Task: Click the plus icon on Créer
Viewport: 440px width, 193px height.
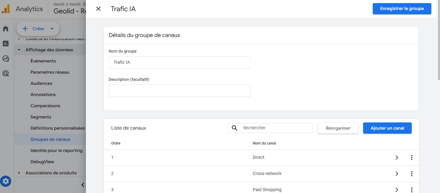Action: tap(25, 29)
